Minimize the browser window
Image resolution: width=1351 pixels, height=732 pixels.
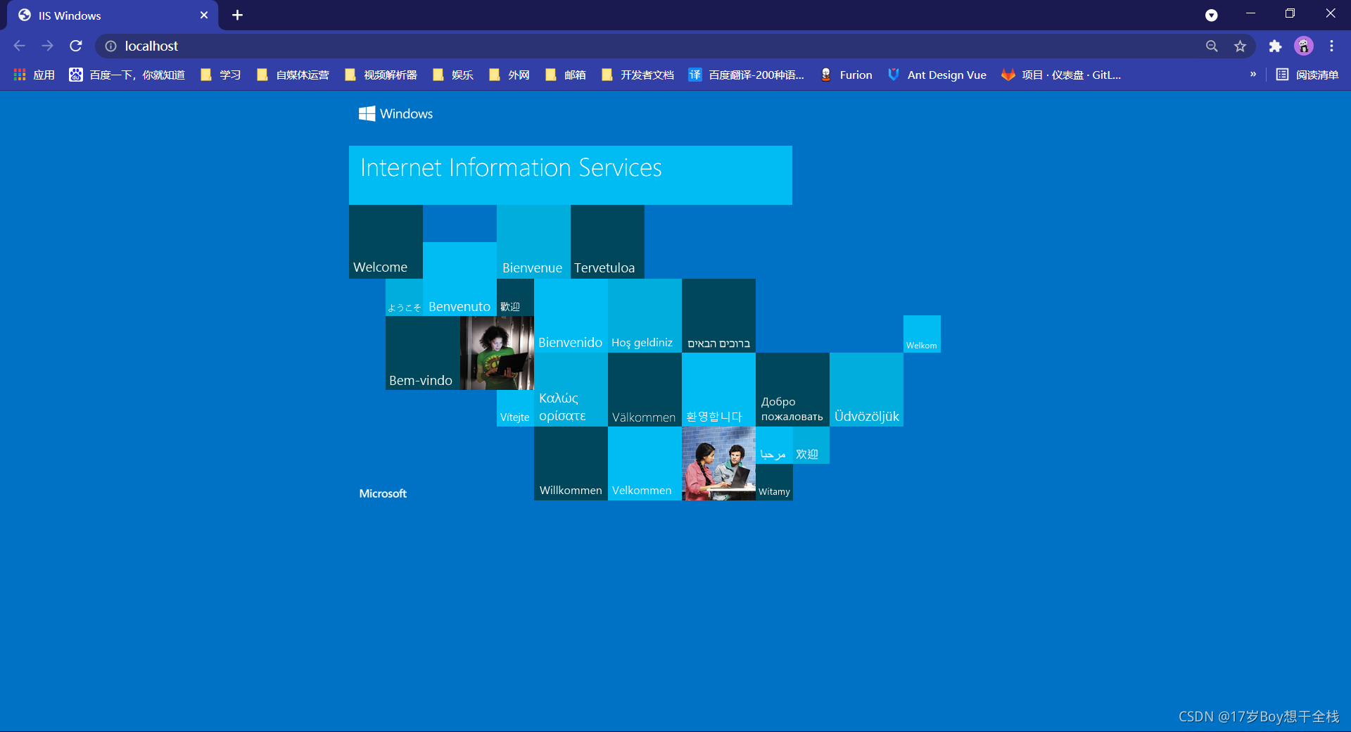point(1250,13)
